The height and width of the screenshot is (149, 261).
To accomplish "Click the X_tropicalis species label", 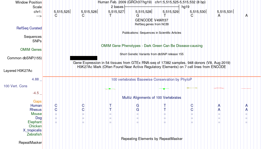I will [32, 130].
